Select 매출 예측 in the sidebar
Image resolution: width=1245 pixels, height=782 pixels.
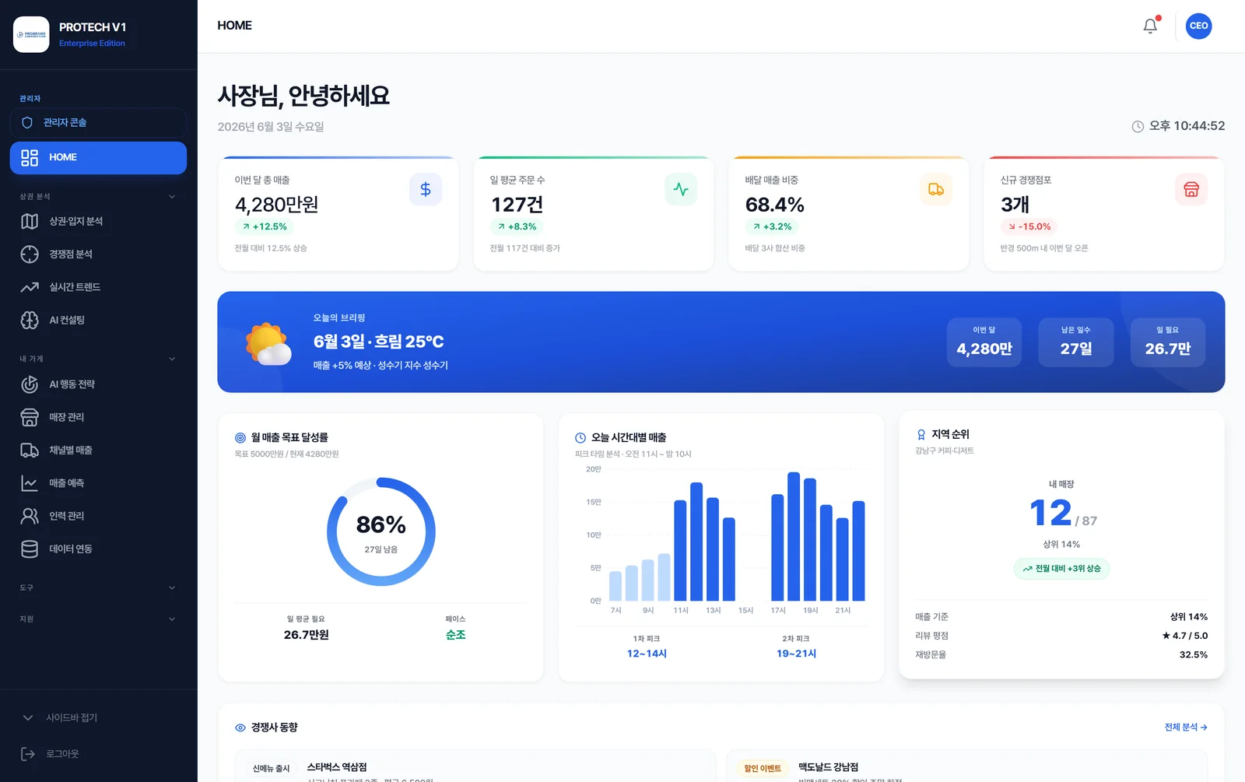point(98,483)
